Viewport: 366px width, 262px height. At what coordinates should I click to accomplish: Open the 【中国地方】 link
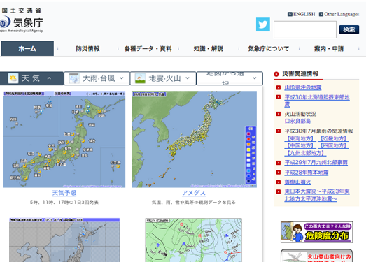(300, 146)
